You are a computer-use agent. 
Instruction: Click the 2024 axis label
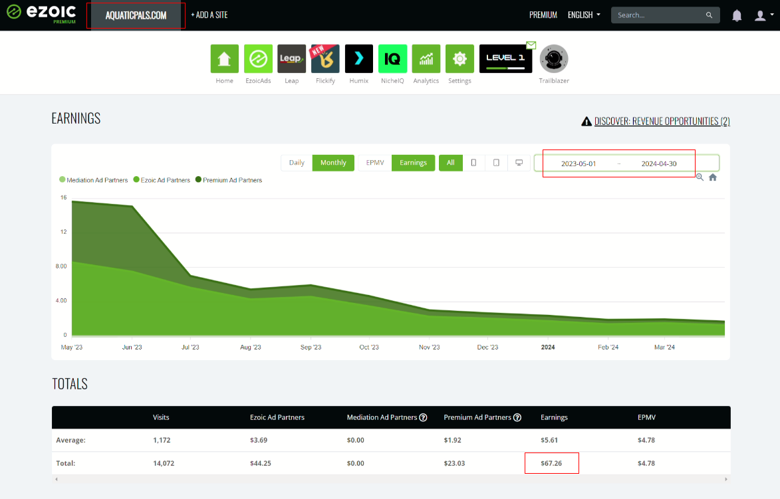[x=548, y=347]
